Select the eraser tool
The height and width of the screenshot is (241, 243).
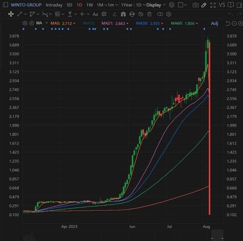(x=114, y=14)
